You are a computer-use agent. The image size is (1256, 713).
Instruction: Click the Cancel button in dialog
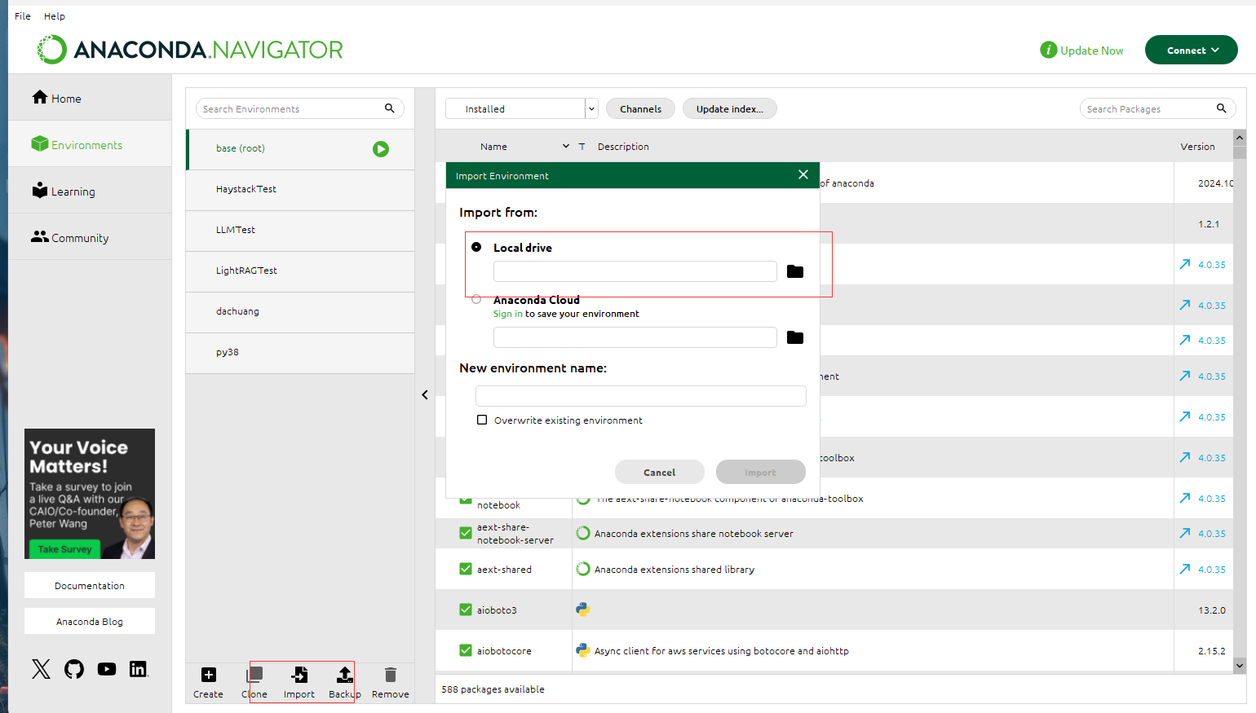pos(659,473)
